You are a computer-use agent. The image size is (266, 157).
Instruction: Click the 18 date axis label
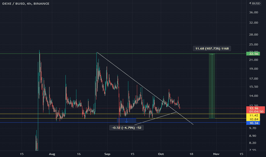[191, 154]
